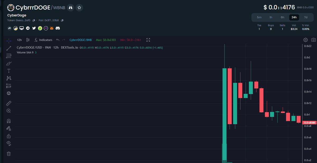Click the WBNB pair label
Screen dimensions: 317x163
(x=59, y=8)
